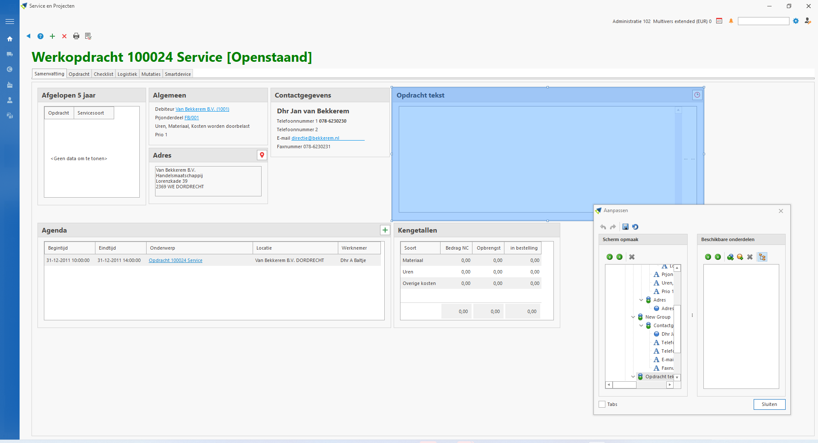Collapse the Adres tree node
This screenshot has width=818, height=443.
(x=641, y=300)
